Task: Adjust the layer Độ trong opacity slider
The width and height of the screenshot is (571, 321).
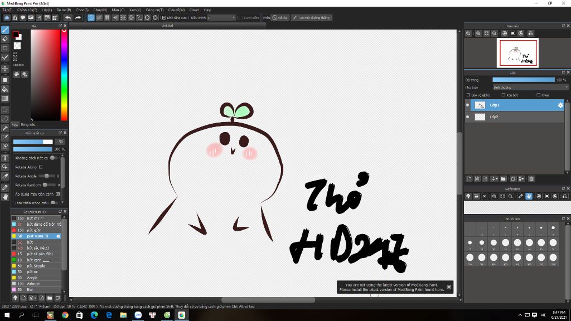Action: click(x=524, y=80)
